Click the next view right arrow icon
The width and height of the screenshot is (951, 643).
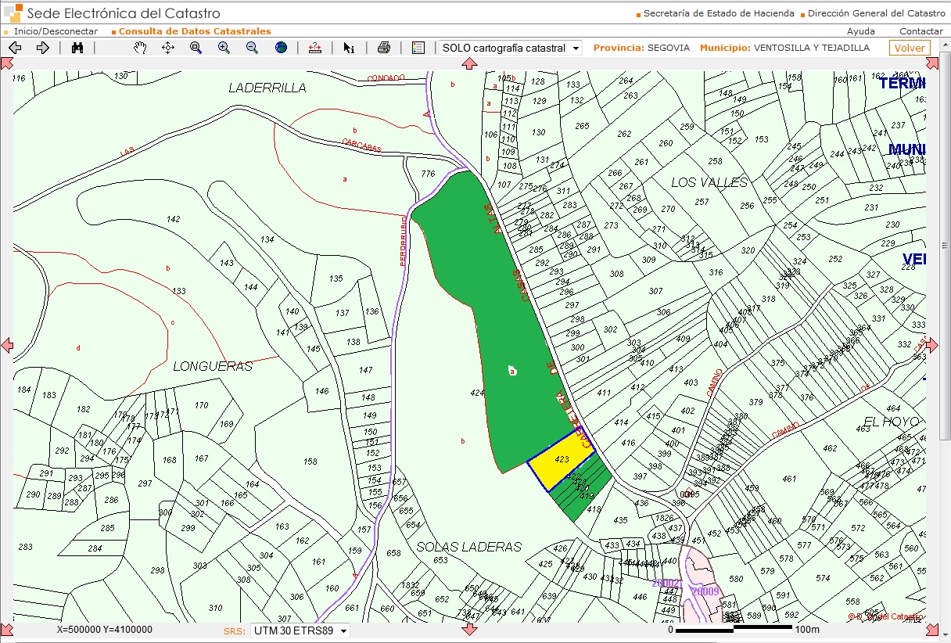(x=43, y=48)
